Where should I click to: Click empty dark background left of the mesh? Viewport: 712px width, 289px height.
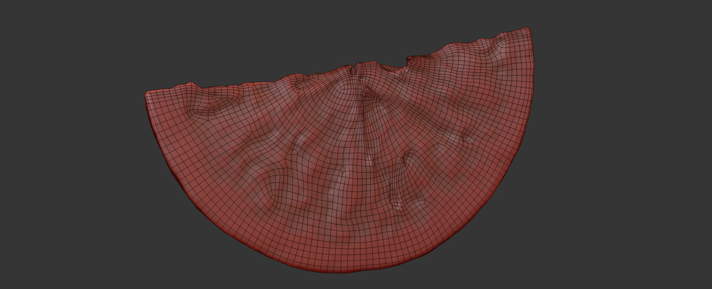click(69, 156)
